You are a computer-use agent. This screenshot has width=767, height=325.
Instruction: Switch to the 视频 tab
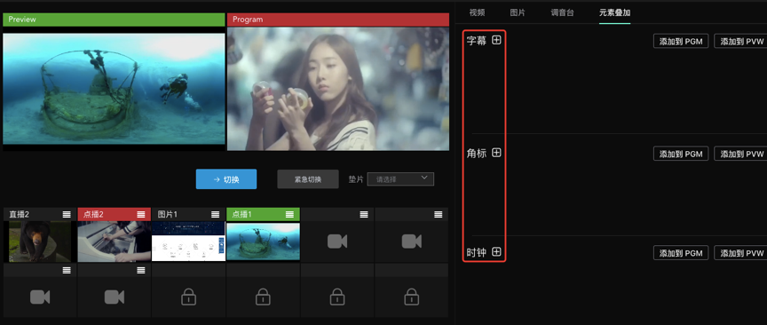[x=477, y=12]
